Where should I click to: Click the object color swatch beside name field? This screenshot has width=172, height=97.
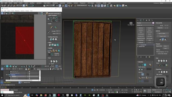153,23
